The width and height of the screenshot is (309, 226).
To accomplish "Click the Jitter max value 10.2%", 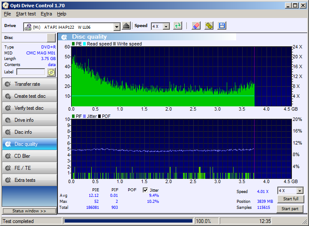I will (153, 202).
